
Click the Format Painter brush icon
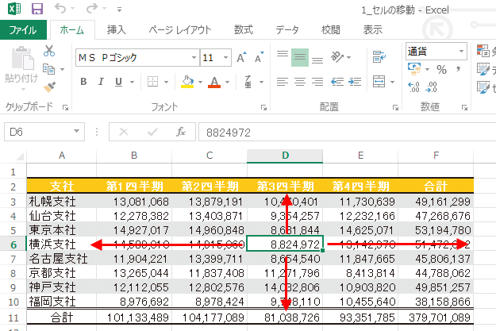tap(49, 87)
